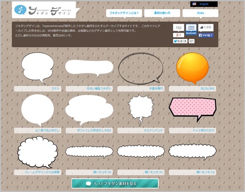Click the Facebook いいね! like button
The height and width of the screenshot is (192, 245).
pos(206,35)
